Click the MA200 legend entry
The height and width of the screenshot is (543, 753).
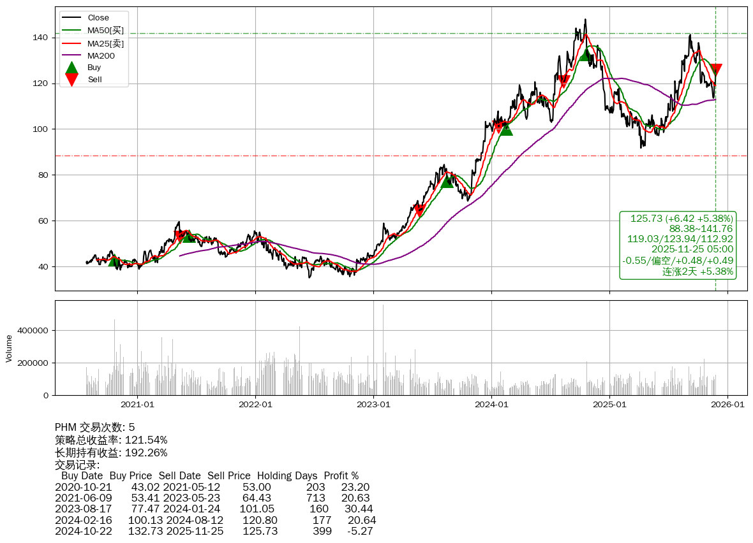click(x=101, y=56)
